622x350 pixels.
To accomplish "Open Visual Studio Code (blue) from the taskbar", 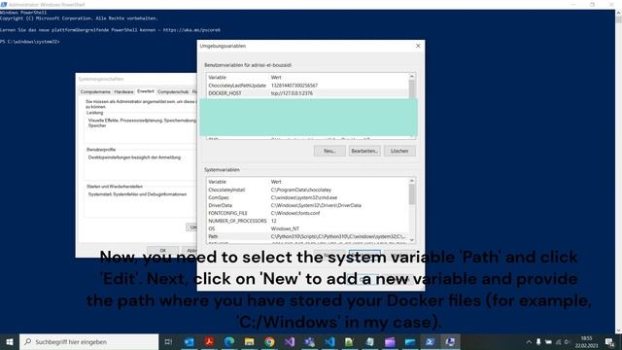I will (329, 341).
